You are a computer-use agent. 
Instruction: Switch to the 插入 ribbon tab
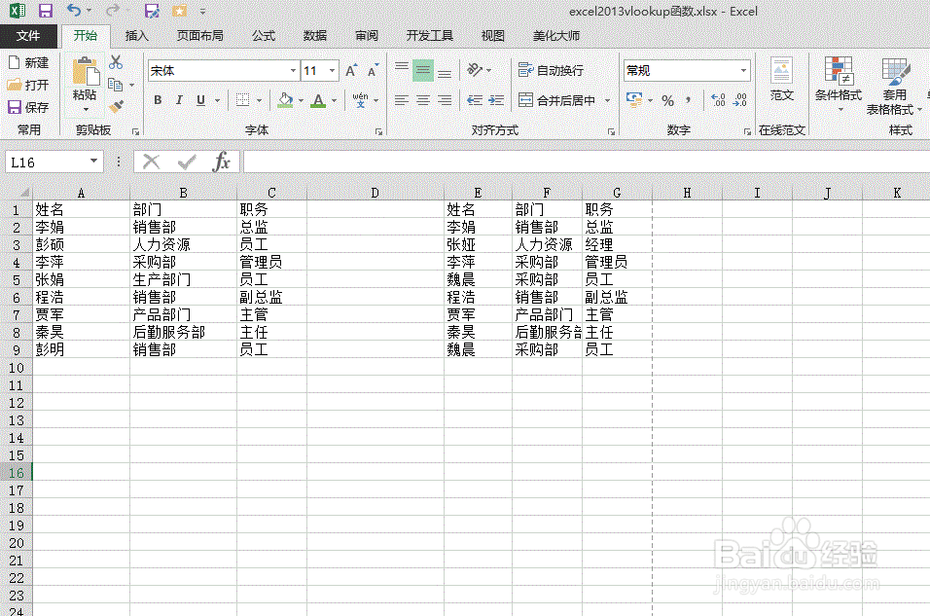coord(135,34)
